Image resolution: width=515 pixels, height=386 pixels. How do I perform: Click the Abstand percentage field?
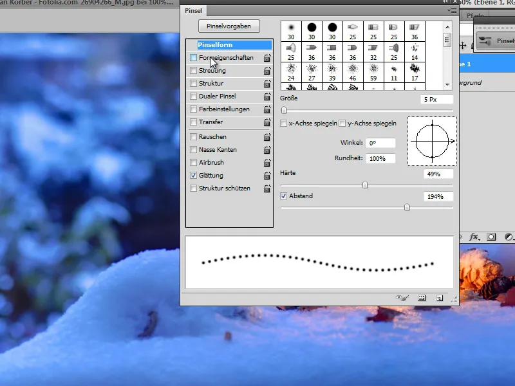pyautogui.click(x=438, y=197)
